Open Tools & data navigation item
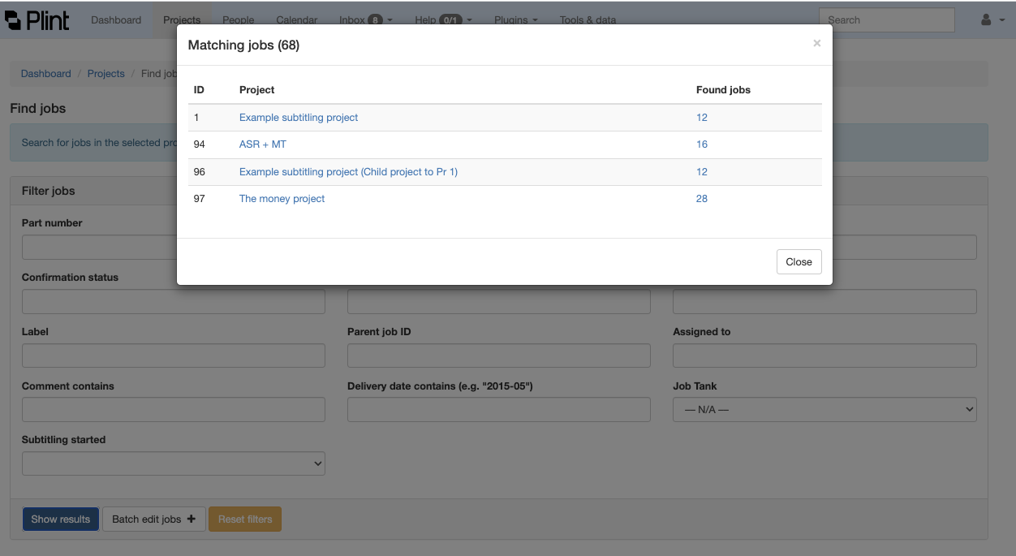This screenshot has height=556, width=1016. 588,19
